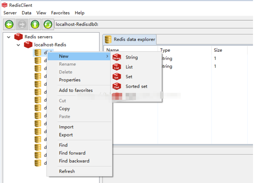
Task: Click the localhost-Redis:db0: address field
Action: (x=154, y=24)
